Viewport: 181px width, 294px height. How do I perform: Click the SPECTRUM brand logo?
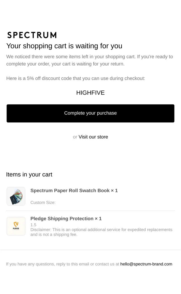coord(32,35)
